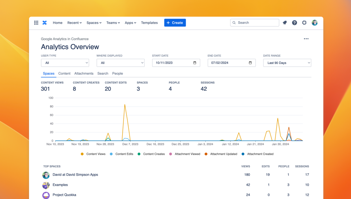Switch to the Attachments tab

84,74
